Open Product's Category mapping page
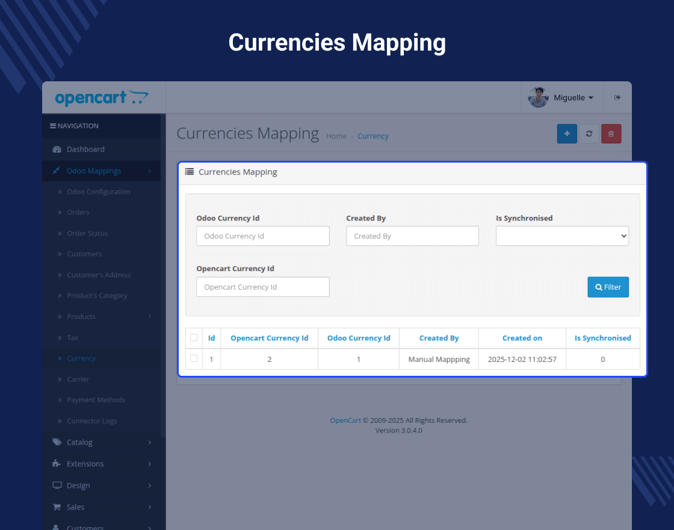674x530 pixels. point(97,296)
